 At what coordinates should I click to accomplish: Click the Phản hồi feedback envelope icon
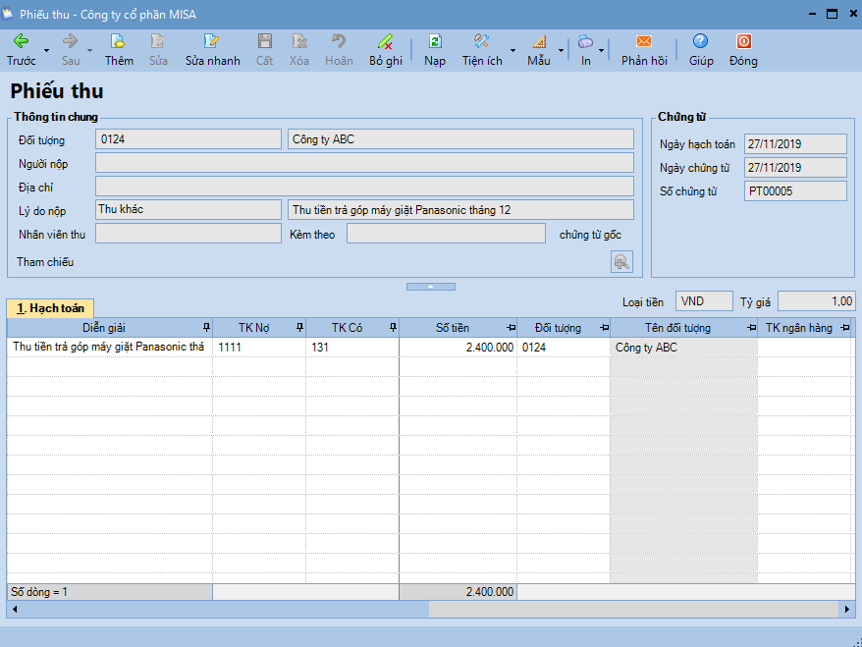(644, 42)
